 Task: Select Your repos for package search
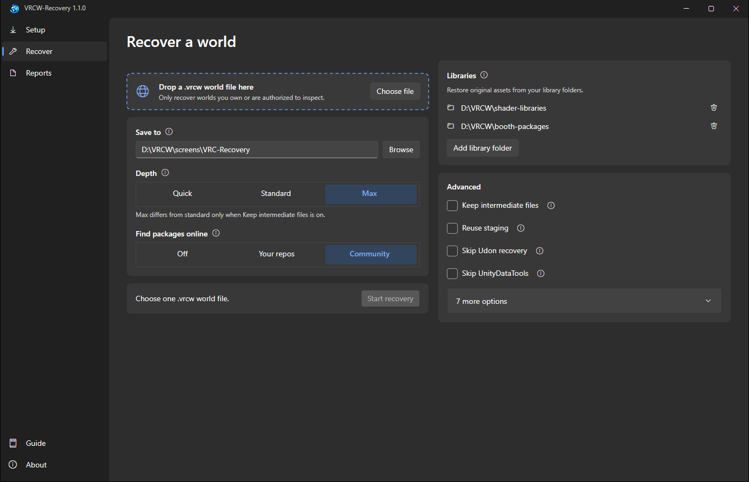tap(276, 254)
